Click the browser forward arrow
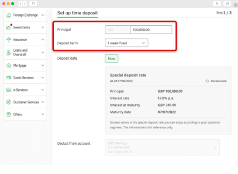238x174 pixels. [x=25, y=4]
